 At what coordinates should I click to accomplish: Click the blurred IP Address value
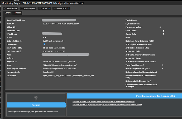[52, 34]
